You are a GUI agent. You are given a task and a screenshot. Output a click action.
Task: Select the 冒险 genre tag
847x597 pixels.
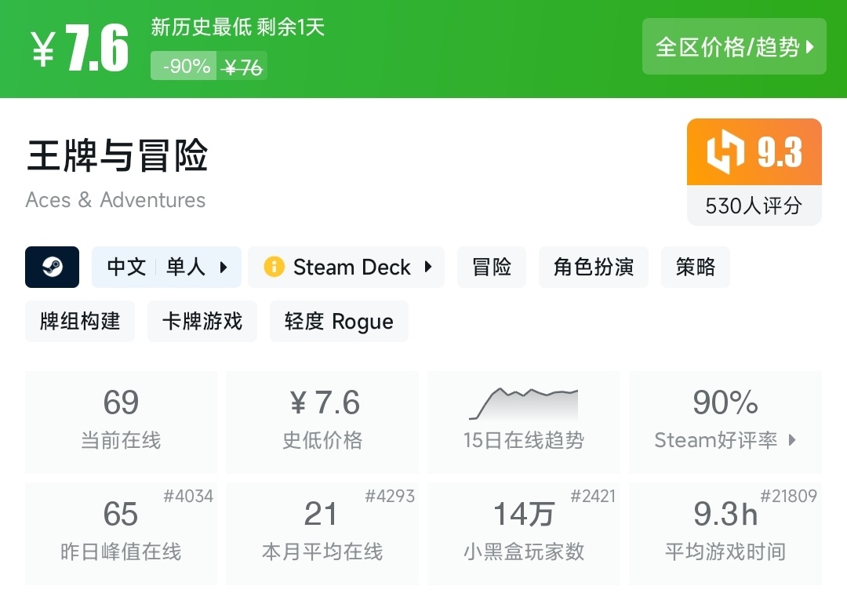(x=492, y=267)
